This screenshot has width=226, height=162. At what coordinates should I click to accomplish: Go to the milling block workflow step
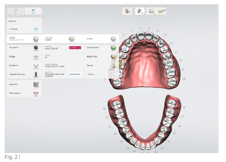[x=162, y=11]
